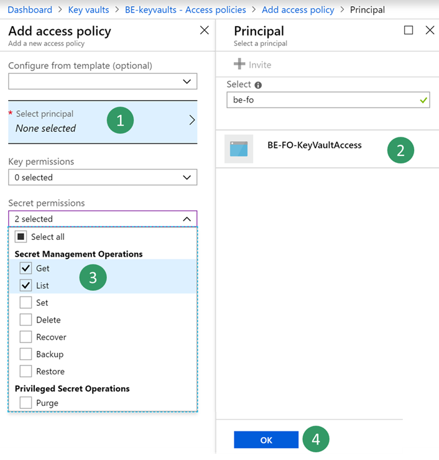Enable the Delete secret permission
This screenshot has width=439, height=460.
[26, 320]
